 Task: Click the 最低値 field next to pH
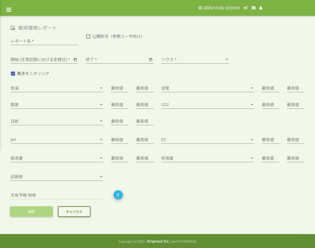point(120,140)
